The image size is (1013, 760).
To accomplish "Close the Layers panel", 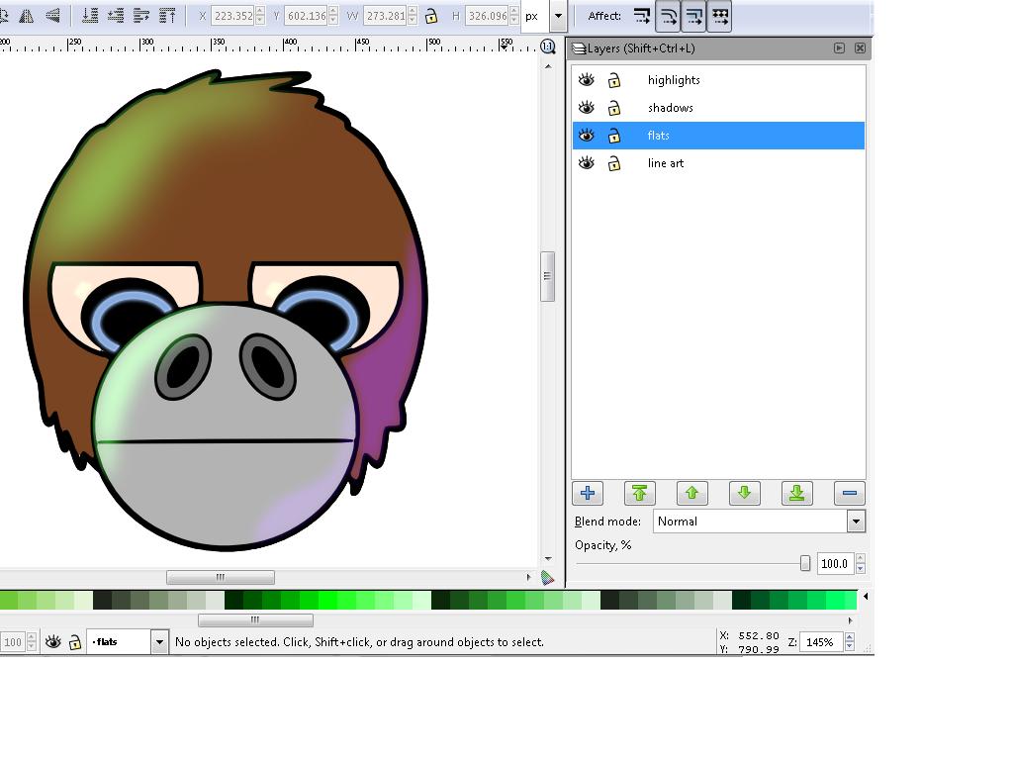I will tap(860, 47).
